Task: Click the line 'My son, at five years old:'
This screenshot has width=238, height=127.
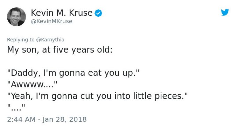Action: (x=60, y=50)
